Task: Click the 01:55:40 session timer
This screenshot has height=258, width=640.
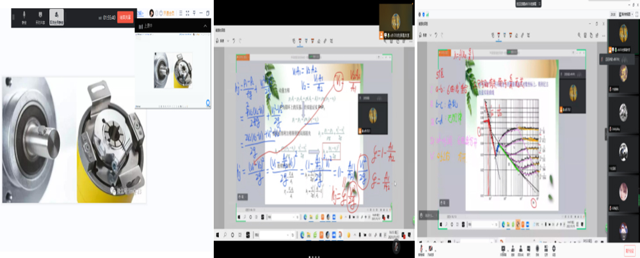Action: tap(108, 18)
